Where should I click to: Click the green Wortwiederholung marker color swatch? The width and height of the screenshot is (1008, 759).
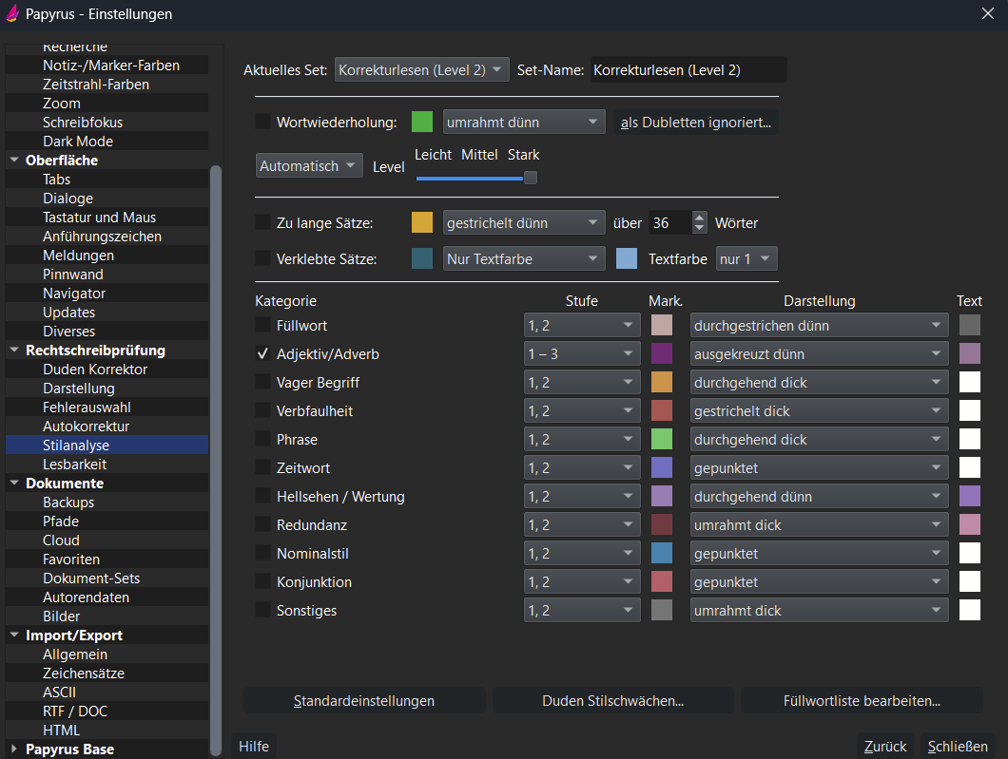point(422,122)
